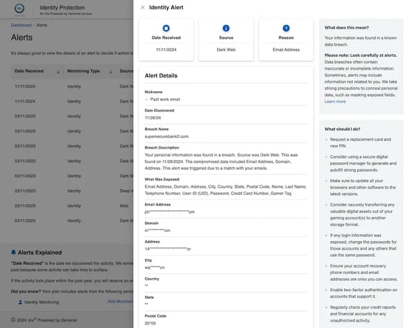This screenshot has height=328, width=409.
Task: Select the Source Dark Web card
Action: 226,40
